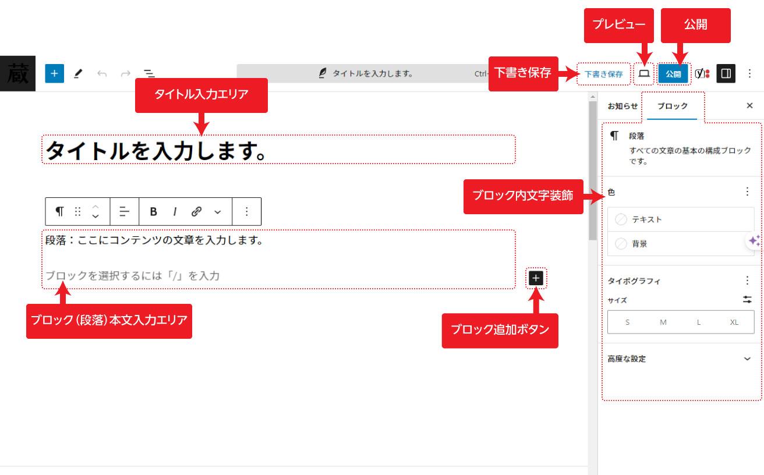Image resolution: width=764 pixels, height=475 pixels.
Task: Toggle italic formatting in the block toolbar
Action: (x=175, y=211)
